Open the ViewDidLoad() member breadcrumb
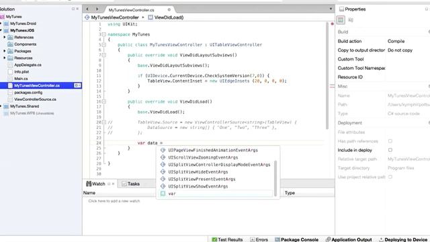The height and width of the screenshot is (242, 430). click(166, 17)
